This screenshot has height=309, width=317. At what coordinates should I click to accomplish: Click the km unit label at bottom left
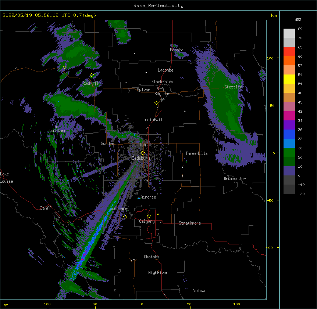6,305
